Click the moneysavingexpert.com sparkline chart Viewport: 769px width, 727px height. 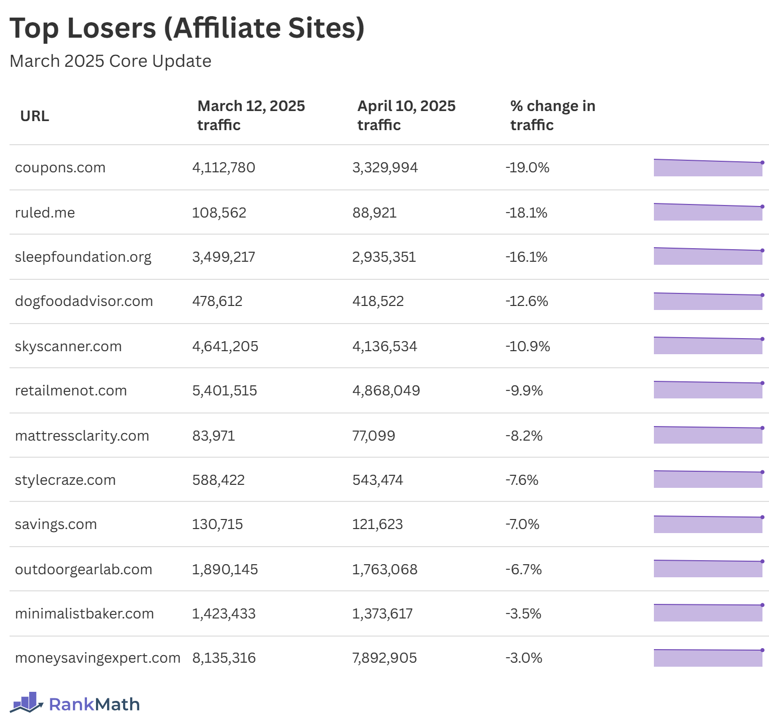709,658
